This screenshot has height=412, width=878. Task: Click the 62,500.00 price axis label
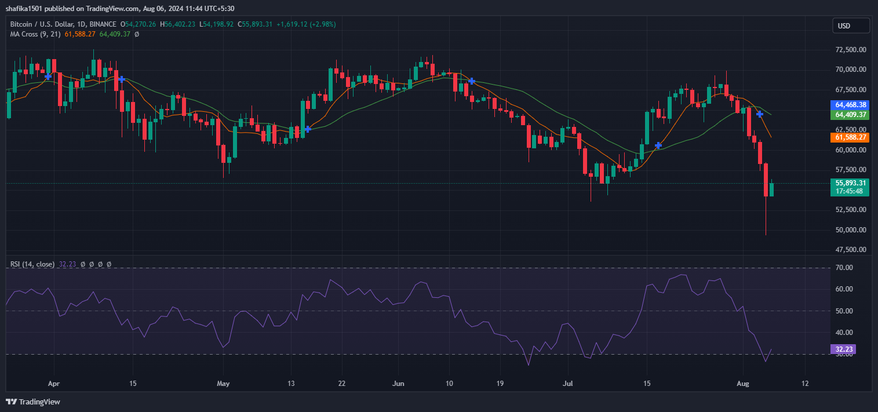(850, 130)
